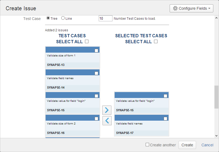Check Select All under Selected Test Cases
The image size is (219, 152).
point(156,42)
